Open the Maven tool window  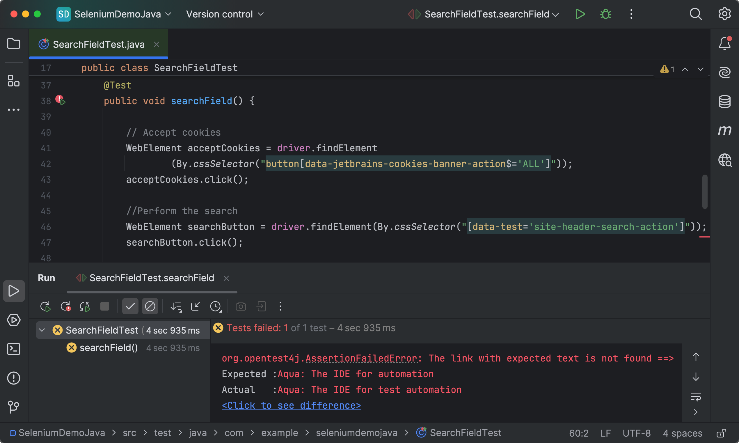725,130
